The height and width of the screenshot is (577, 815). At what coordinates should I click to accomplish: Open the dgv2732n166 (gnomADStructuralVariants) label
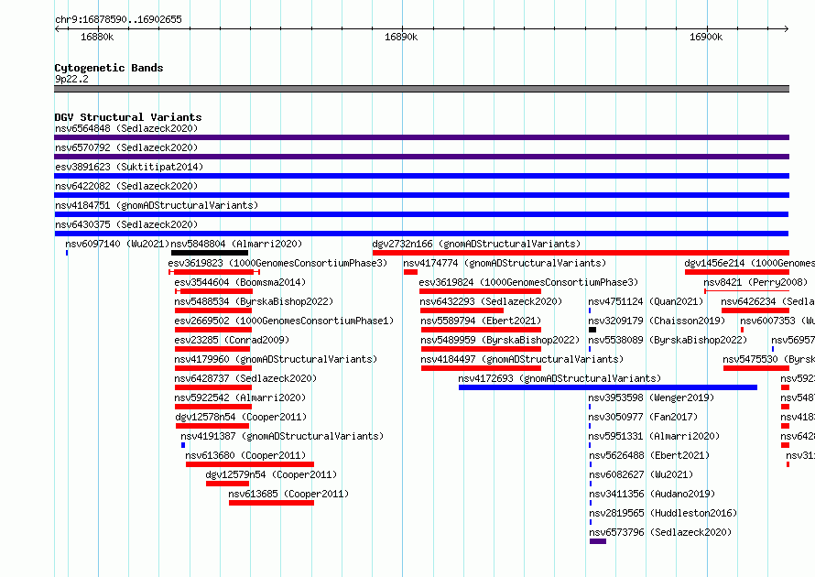click(476, 244)
